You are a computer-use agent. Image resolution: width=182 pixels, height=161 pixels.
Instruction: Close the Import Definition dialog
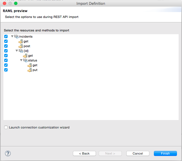[5, 3]
